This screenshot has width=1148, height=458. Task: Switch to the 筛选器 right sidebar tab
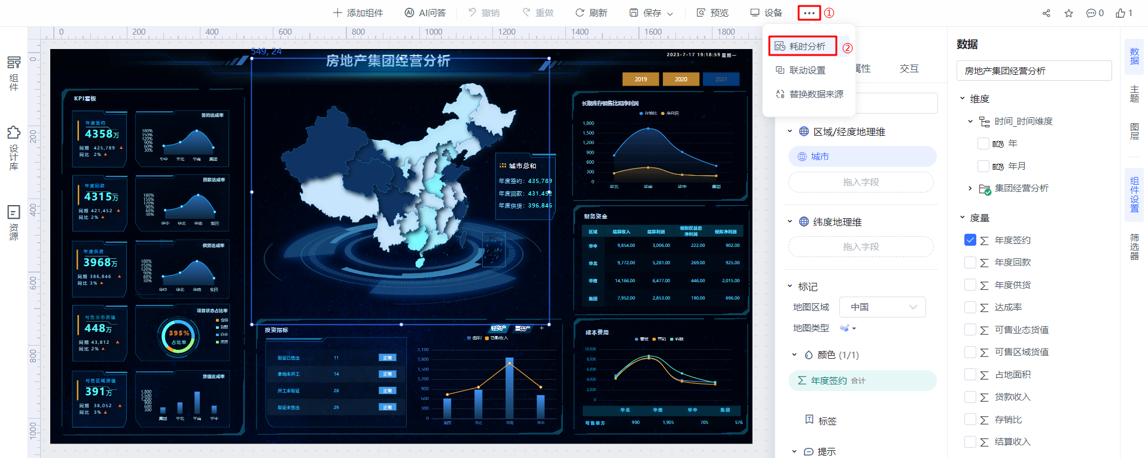[x=1134, y=247]
